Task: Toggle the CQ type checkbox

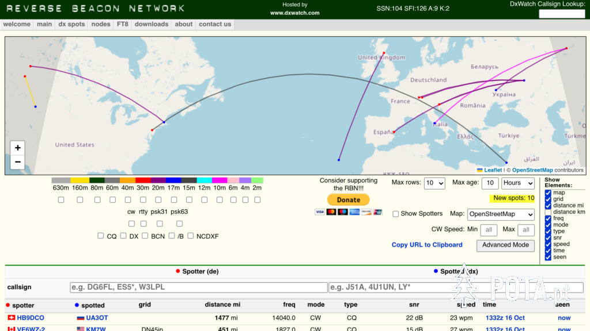Action: (x=100, y=236)
